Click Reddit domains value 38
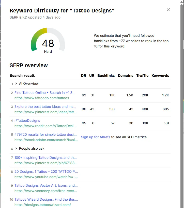This screenshot has width=184, height=208. [x=131, y=123]
